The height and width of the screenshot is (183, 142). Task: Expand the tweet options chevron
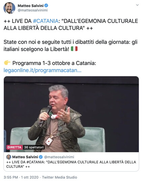pos(137,5)
